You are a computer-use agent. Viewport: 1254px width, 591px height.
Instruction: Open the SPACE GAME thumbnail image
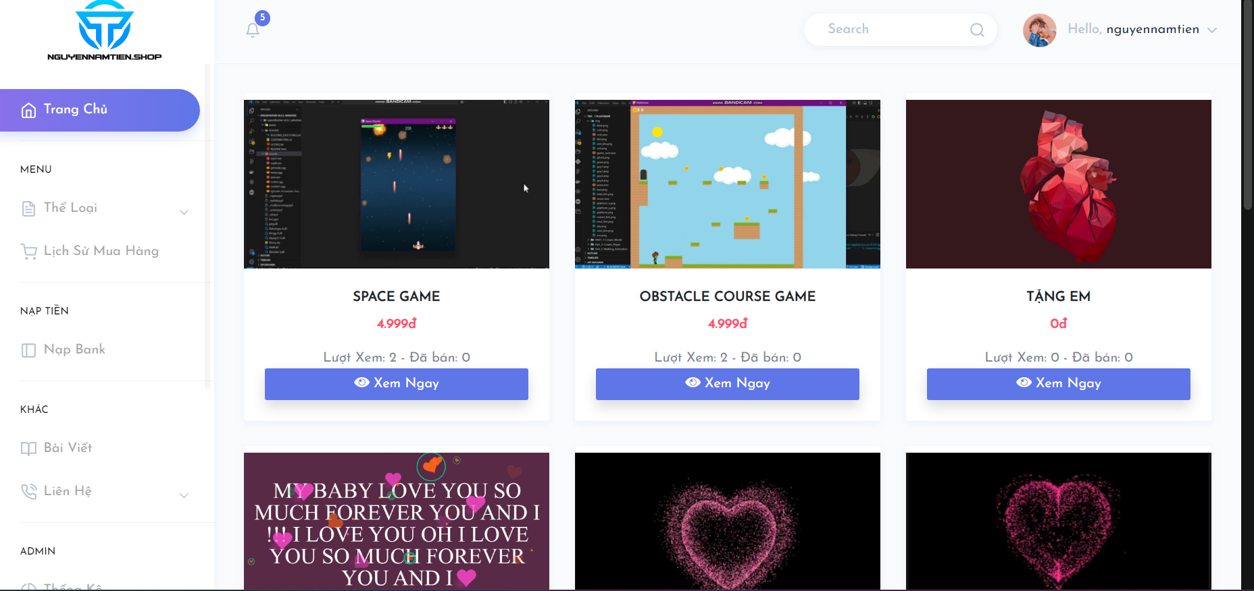tap(397, 184)
